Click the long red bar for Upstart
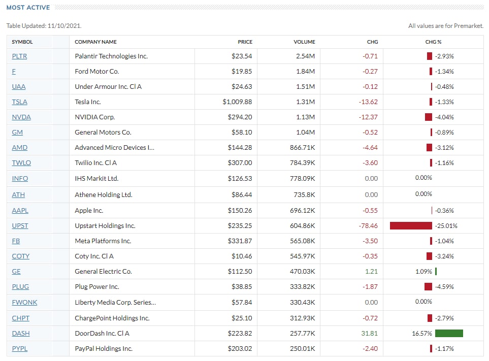The width and height of the screenshot is (489, 361). (411, 226)
